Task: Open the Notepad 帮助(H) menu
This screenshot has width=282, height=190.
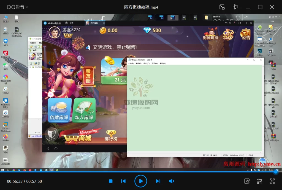Action: point(162,64)
